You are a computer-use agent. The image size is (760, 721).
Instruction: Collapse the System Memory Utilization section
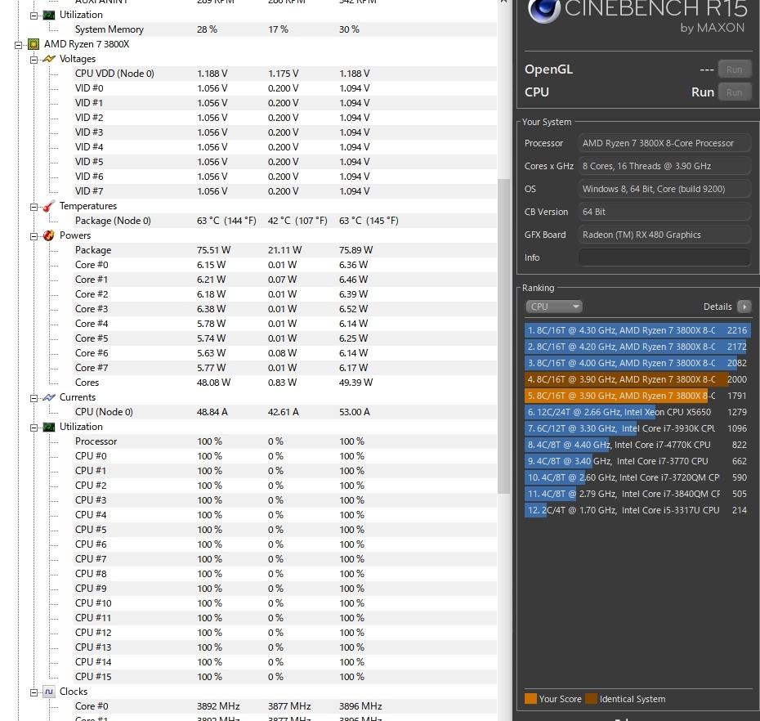click(x=34, y=16)
